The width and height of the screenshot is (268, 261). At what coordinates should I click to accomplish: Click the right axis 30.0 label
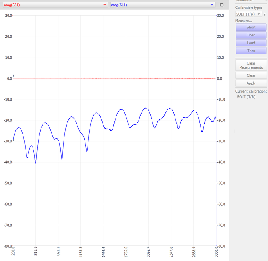coord(220,16)
